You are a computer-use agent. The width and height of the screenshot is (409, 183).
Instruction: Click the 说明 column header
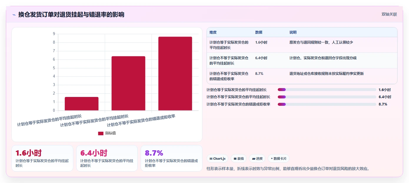tap(293, 32)
